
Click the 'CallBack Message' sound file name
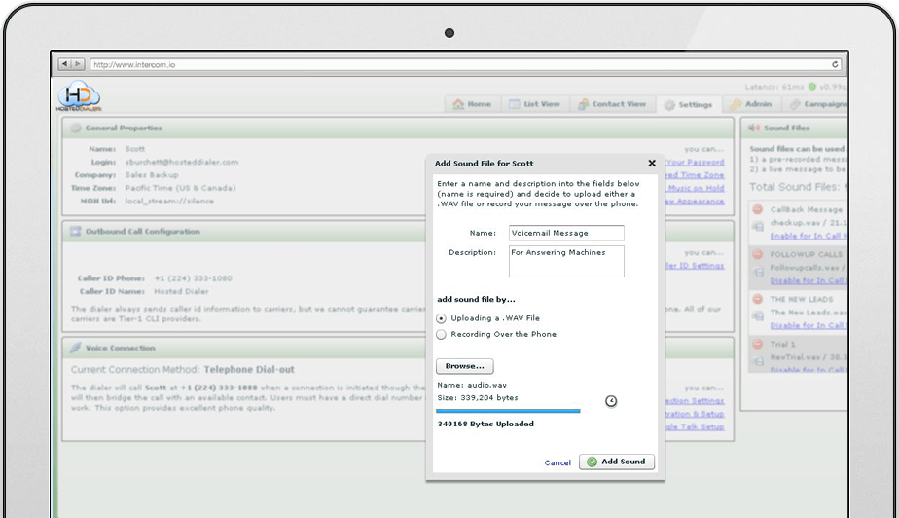(x=807, y=210)
